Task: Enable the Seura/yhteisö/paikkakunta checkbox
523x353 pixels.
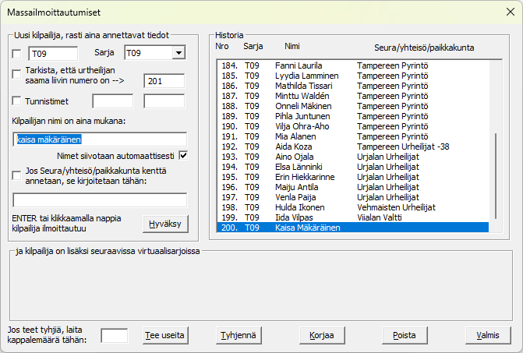Action: (x=18, y=175)
